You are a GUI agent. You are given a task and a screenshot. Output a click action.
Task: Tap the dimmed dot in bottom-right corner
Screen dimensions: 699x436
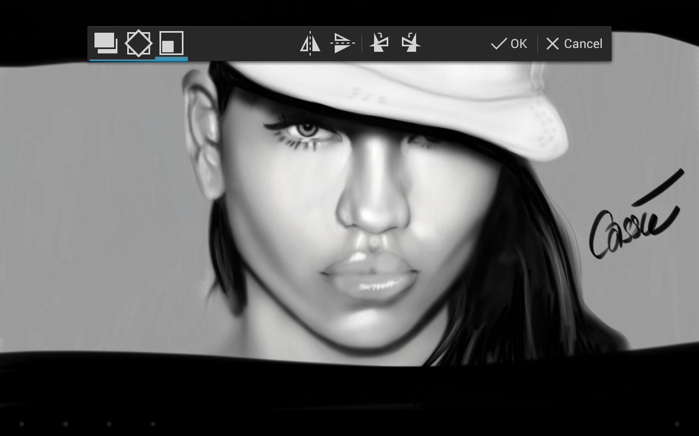point(677,423)
